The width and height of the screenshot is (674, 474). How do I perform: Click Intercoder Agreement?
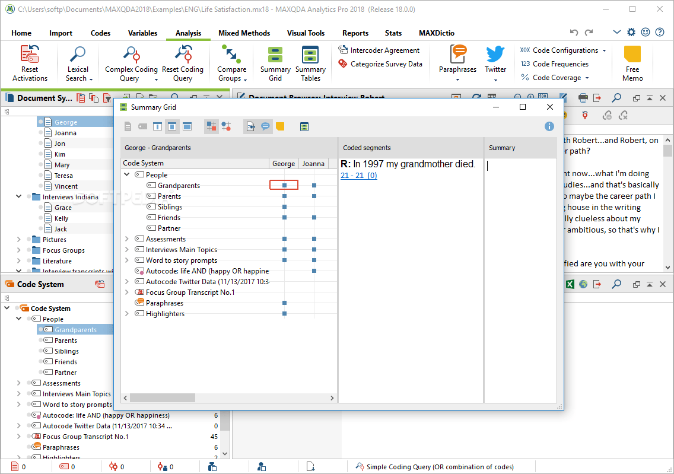[x=379, y=50]
